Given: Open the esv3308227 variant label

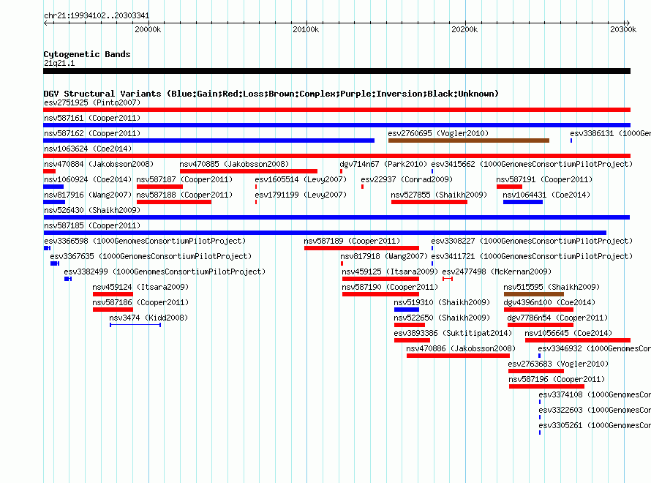Looking at the screenshot, I should tap(532, 241).
